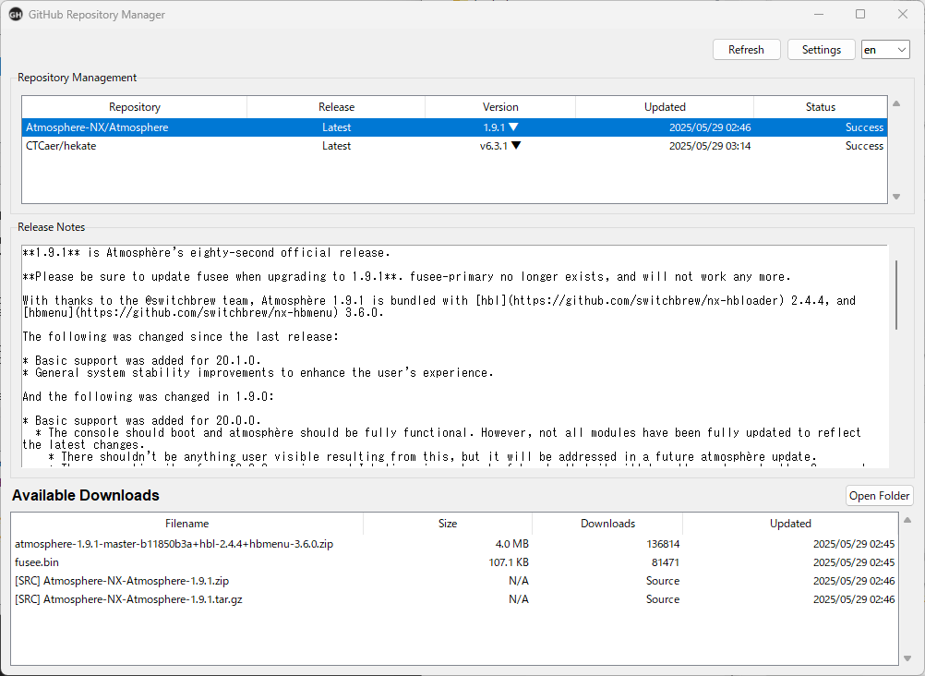Click the 81471 downloads count
This screenshot has width=925, height=676.
point(666,562)
